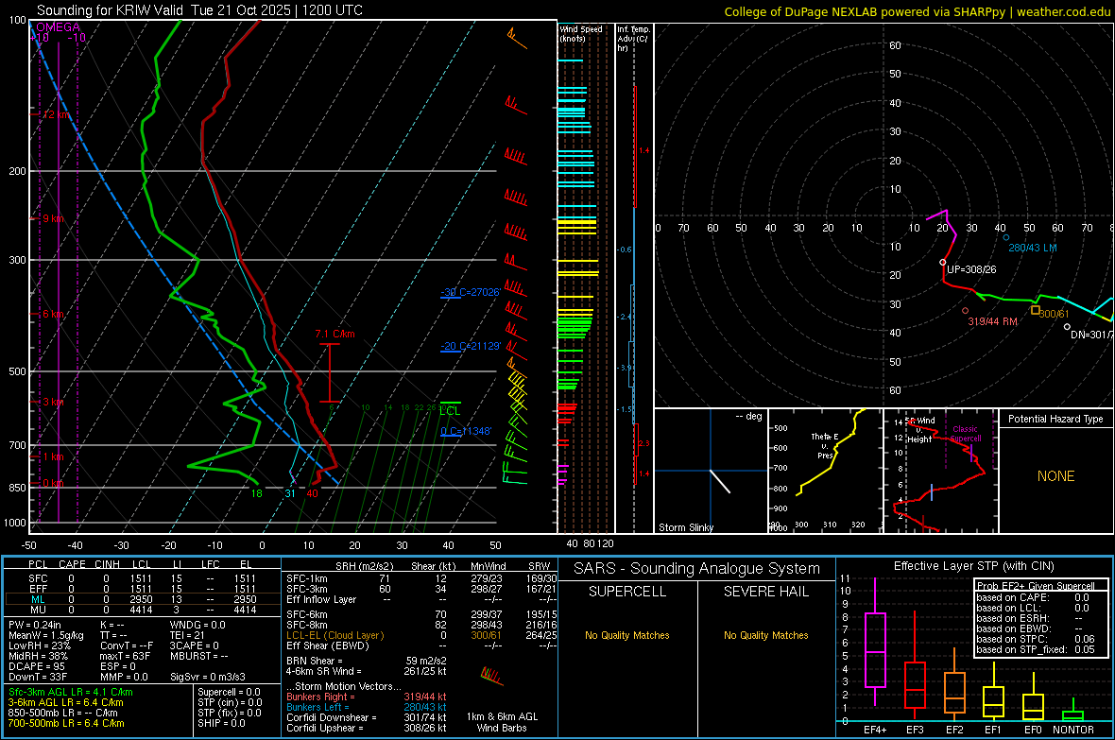Viewport: 1115px width, 740px height.
Task: Click the Storm Slinky white tilt line
Action: (720, 482)
